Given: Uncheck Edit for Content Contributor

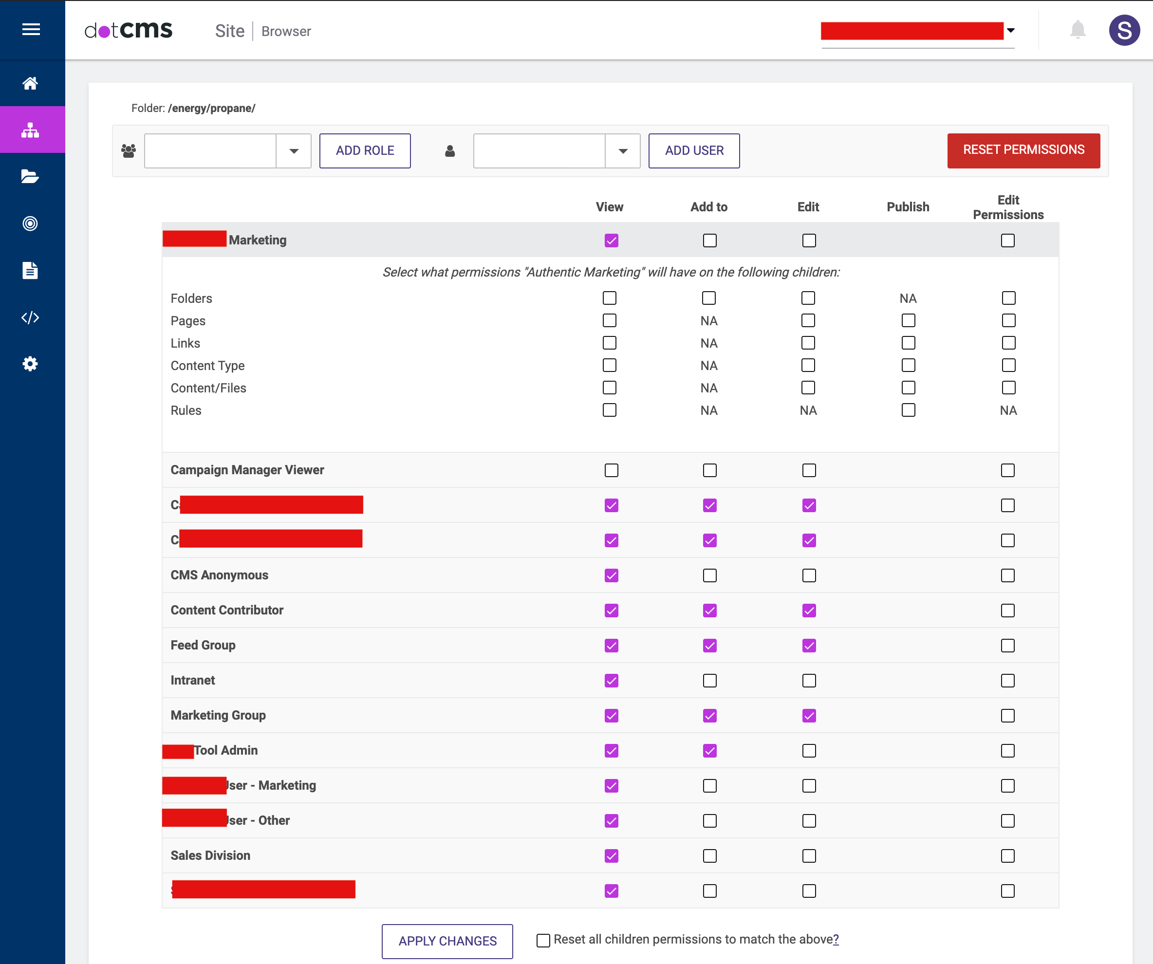Looking at the screenshot, I should tap(809, 611).
